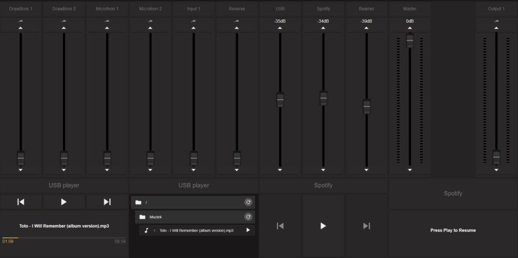Go to previous Spotify track

point(280,226)
